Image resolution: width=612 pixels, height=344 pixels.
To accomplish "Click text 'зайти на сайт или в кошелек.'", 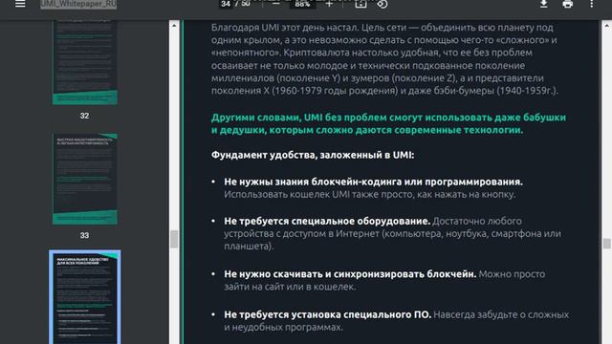I will pyautogui.click(x=290, y=287).
